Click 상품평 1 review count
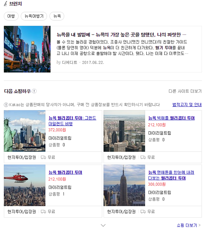 (x=57, y=194)
